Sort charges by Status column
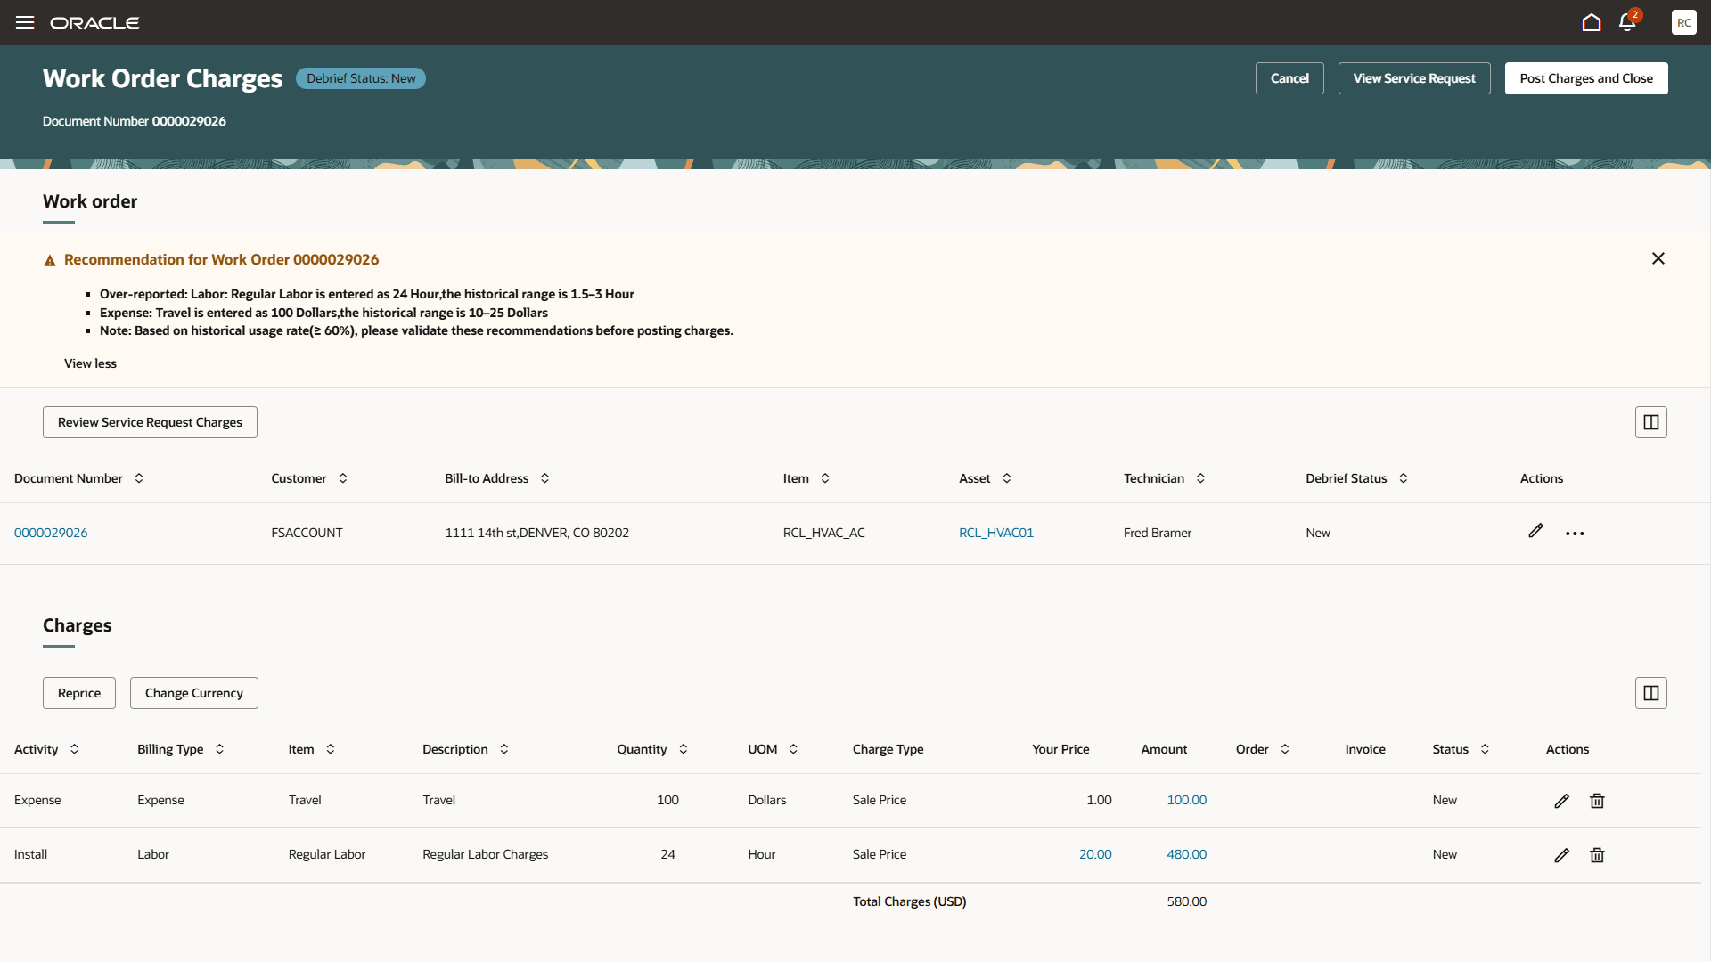1711x962 pixels. (x=1486, y=749)
